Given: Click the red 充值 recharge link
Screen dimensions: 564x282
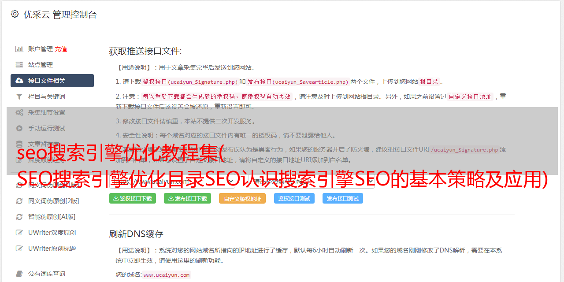Looking at the screenshot, I should 61,49.
